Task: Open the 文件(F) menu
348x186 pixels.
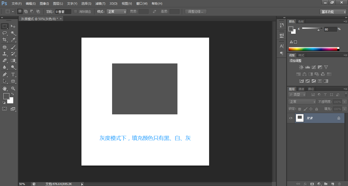Action: pos(17,4)
